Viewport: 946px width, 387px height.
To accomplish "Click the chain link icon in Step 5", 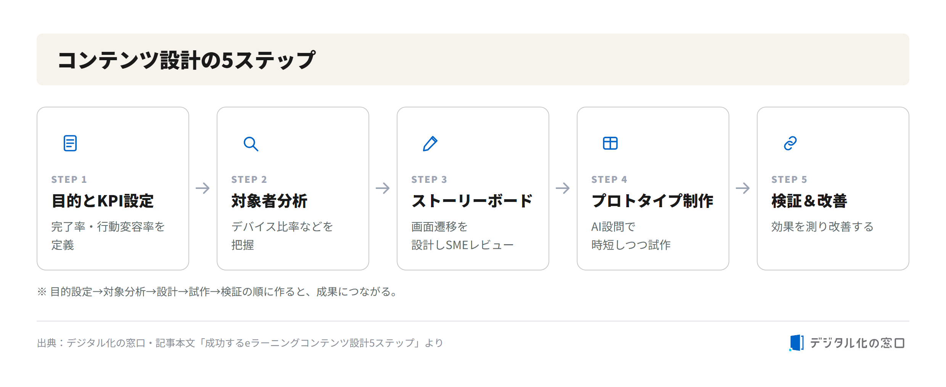I will coord(790,143).
